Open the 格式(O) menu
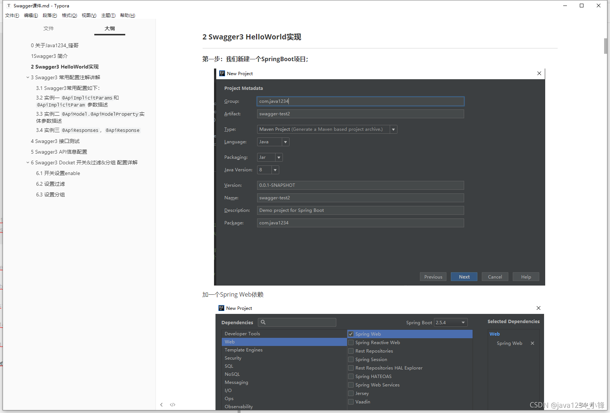 69,15
